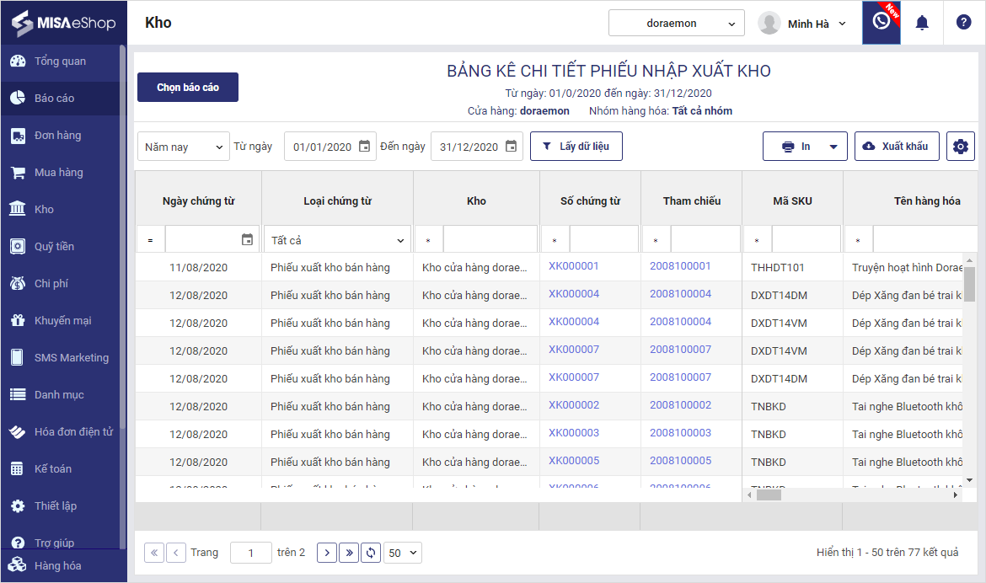Expand the Loại chứng từ Tất cả filter

click(x=337, y=240)
